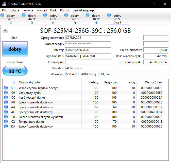Click raw value 0000000036E2
171x163 pixels.
pos(152,93)
